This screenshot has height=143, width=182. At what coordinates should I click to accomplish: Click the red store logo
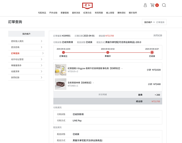87,6
